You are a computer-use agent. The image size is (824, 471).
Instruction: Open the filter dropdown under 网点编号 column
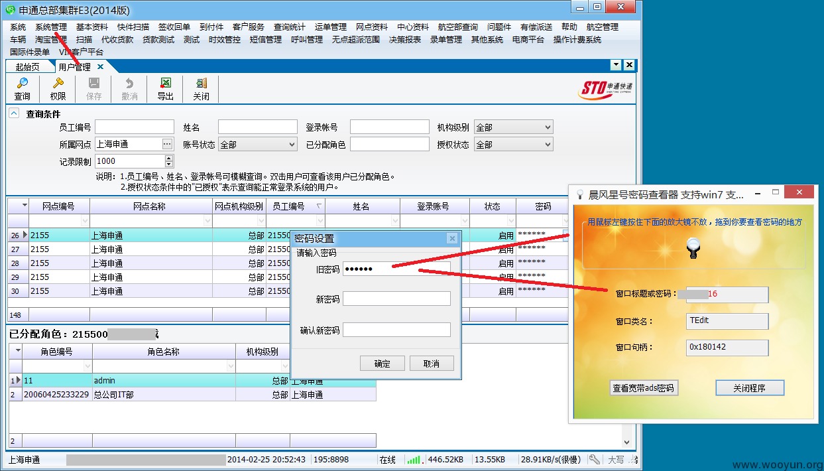coord(84,220)
